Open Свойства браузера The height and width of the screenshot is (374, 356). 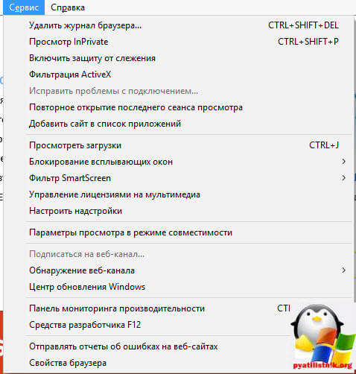click(68, 363)
